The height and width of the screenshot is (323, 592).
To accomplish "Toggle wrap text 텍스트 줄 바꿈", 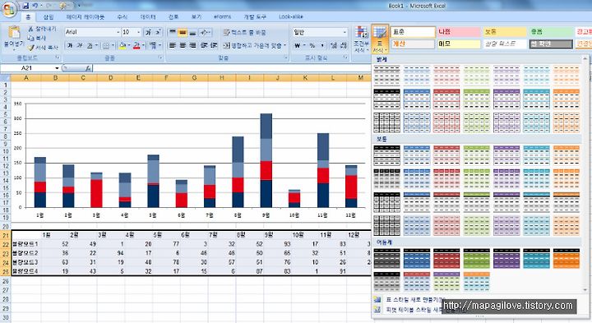I will click(x=244, y=32).
